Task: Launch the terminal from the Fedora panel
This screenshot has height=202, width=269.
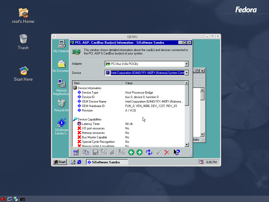Action: pos(10,199)
